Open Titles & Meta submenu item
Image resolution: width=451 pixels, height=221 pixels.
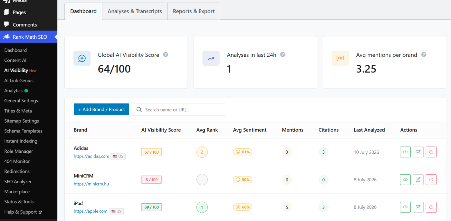coord(18,111)
